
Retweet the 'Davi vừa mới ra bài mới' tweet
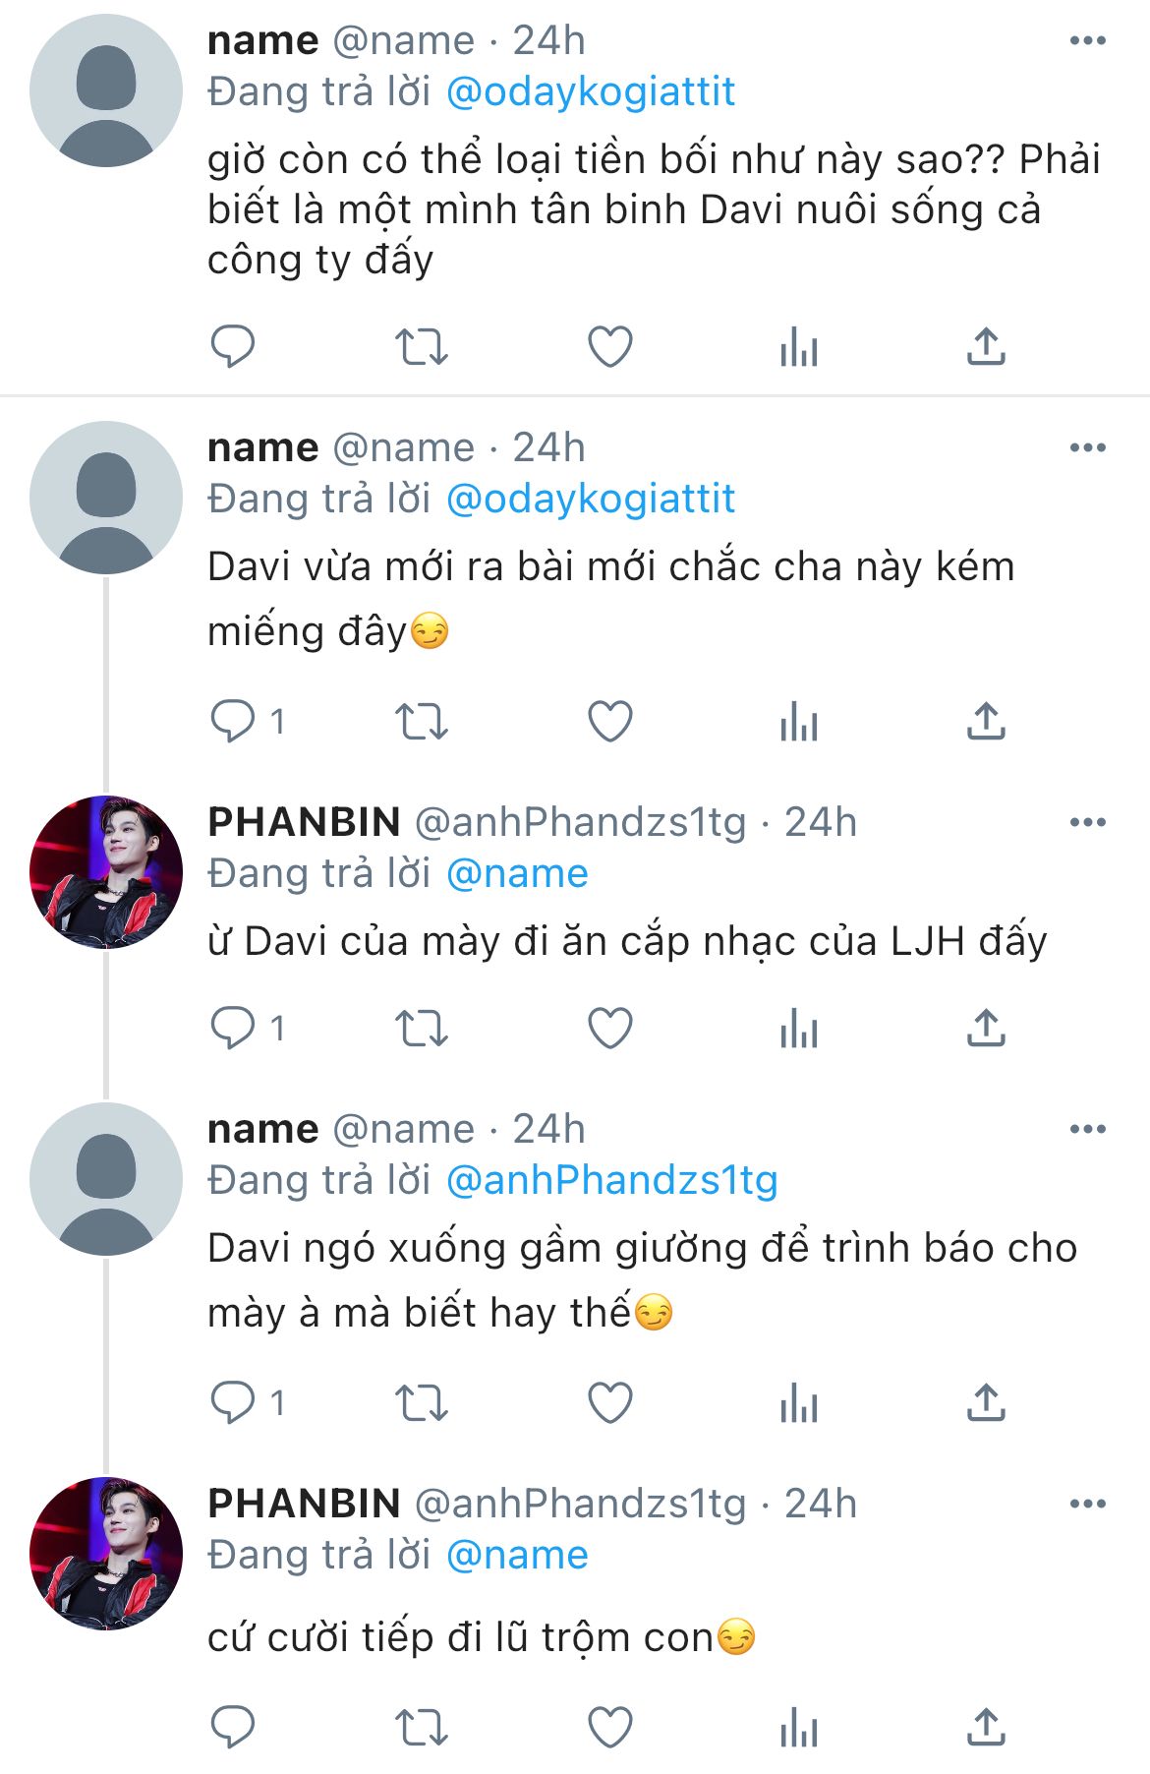pyautogui.click(x=421, y=722)
